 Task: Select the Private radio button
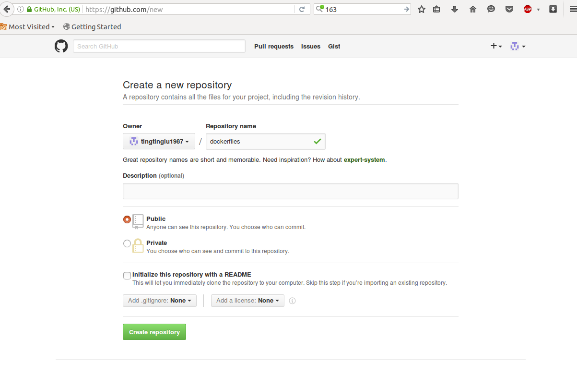[x=127, y=243]
